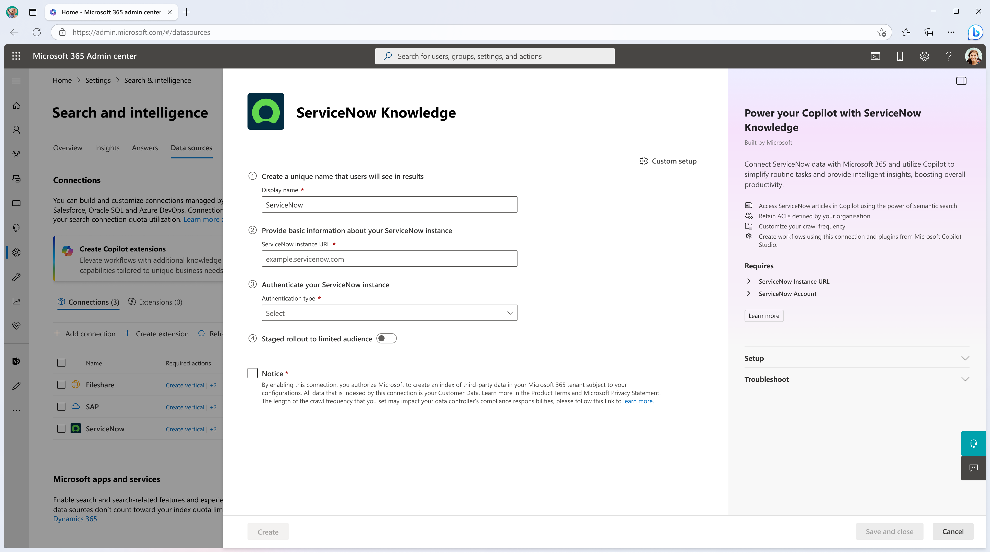Viewport: 990px width, 555px height.
Task: Open the Authentication type dropdown
Action: pyautogui.click(x=389, y=313)
